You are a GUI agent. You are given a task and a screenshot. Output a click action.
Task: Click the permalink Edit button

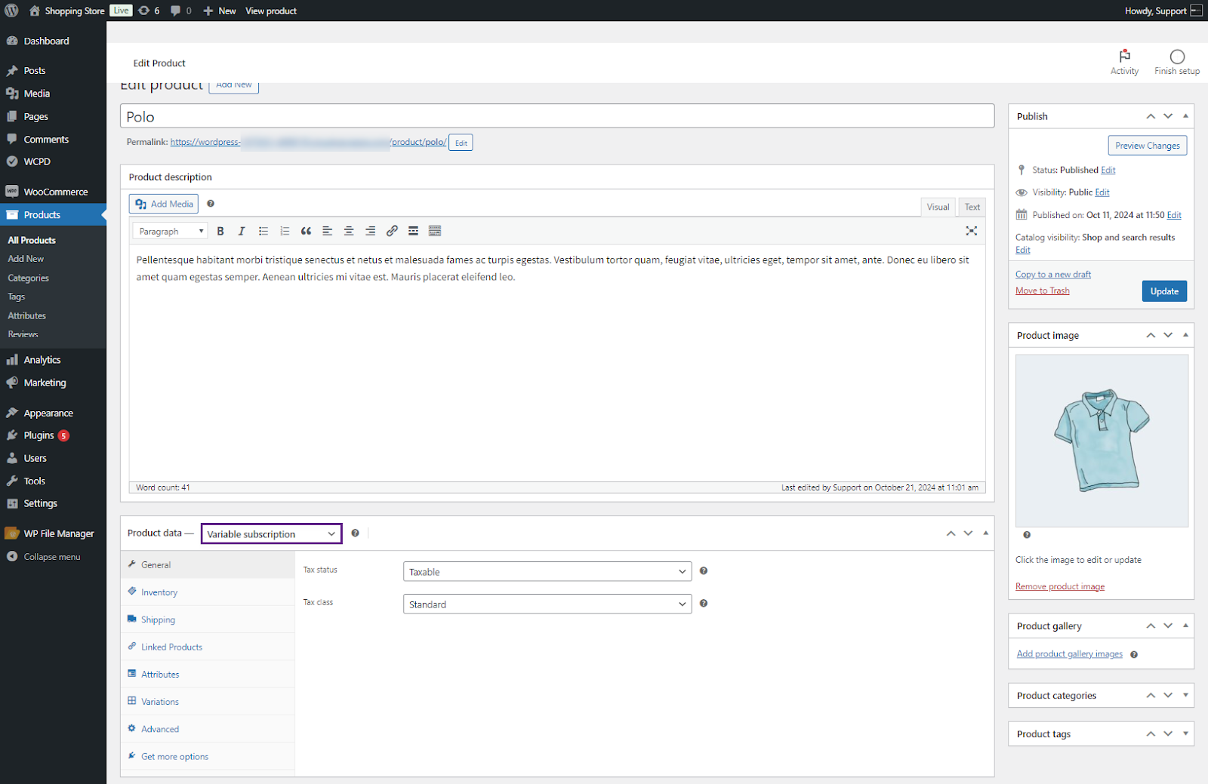pyautogui.click(x=461, y=143)
